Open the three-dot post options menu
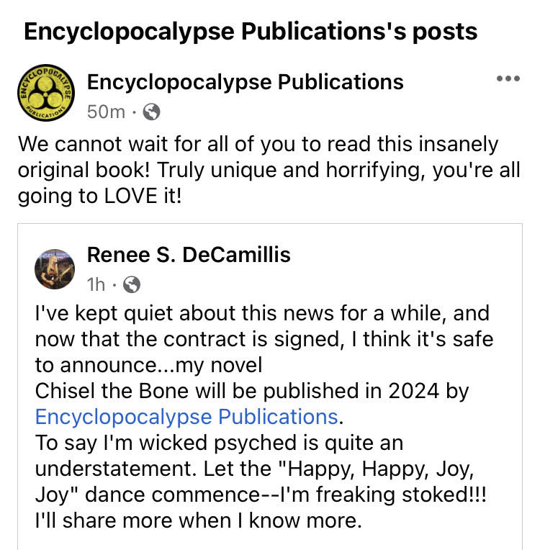This screenshot has width=540, height=550. click(508, 79)
